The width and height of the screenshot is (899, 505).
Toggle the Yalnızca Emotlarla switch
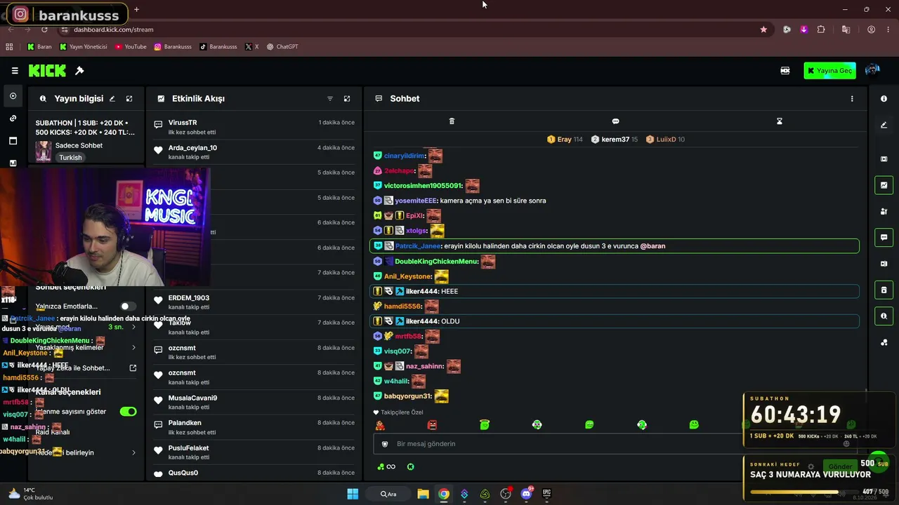[x=128, y=307]
